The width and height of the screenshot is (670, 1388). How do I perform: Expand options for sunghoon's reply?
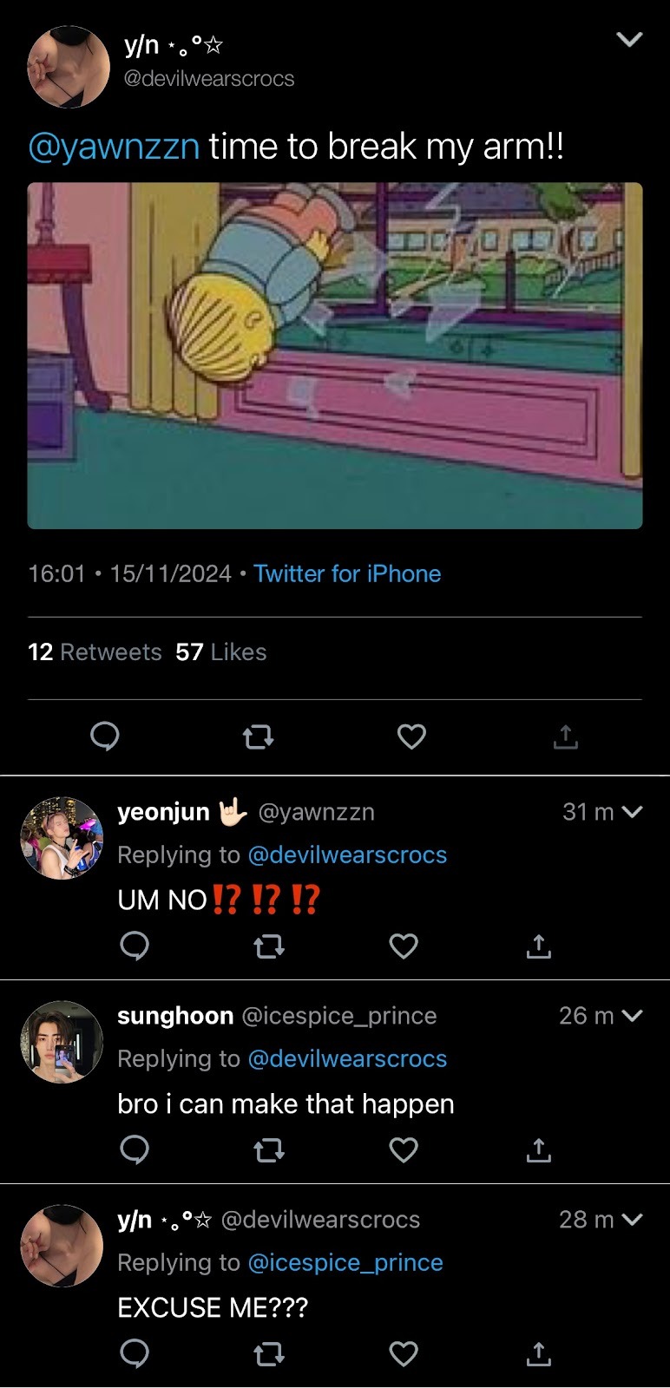pos(633,1016)
